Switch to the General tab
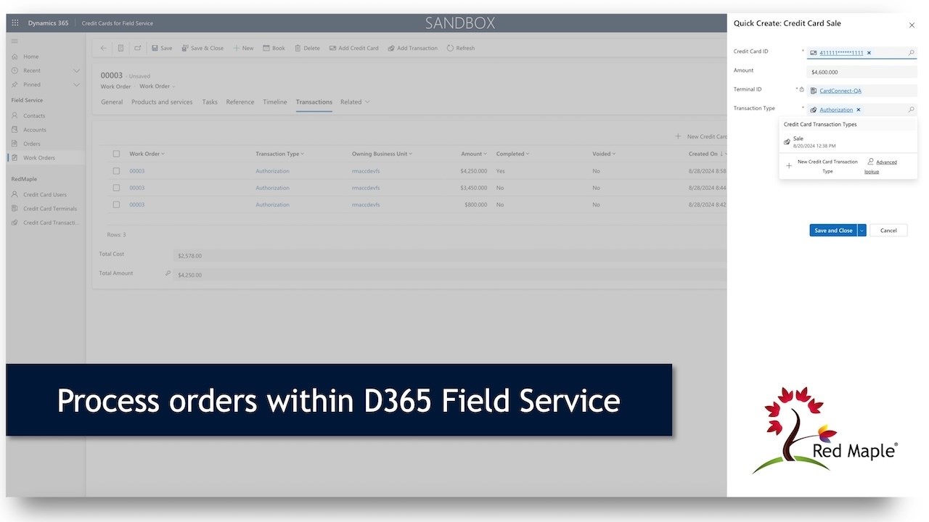This screenshot has height=522, width=929. point(112,102)
